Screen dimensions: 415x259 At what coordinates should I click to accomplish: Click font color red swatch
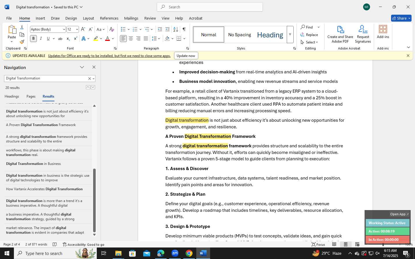pos(107,39)
